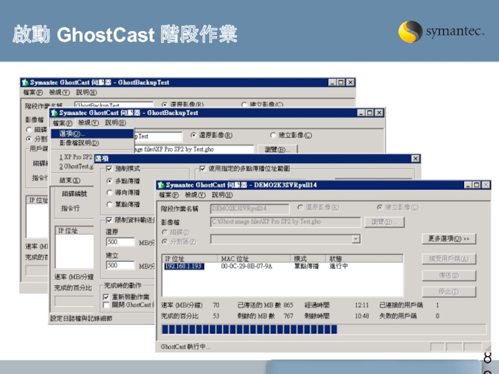Open 說明(H) menu in second GhostBackupTest window
499x374 pixels.
[x=115, y=123]
